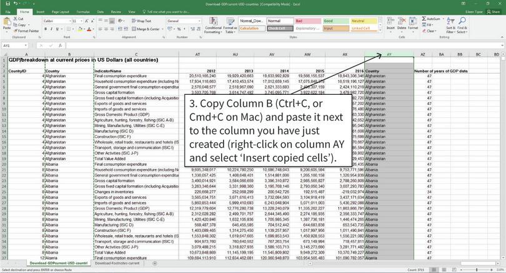Image resolution: width=506 pixels, height=273 pixels.
Task: Switch to Page Layout view in status bar
Action: [x=444, y=270]
